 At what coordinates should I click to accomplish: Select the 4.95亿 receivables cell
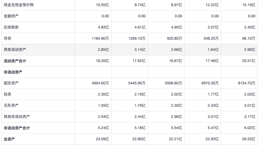(177, 27)
